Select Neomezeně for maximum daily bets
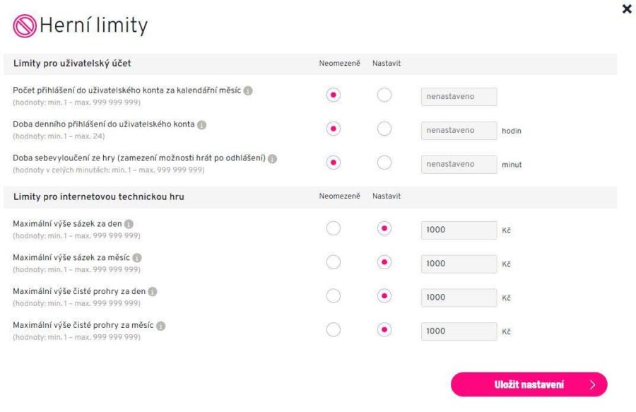The height and width of the screenshot is (412, 636). pyautogui.click(x=334, y=229)
